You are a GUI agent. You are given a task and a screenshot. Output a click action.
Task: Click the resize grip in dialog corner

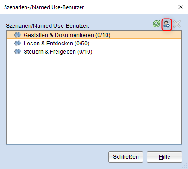pyautogui.click(x=185, y=166)
